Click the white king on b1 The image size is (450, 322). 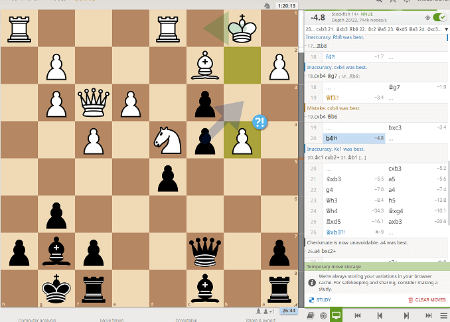(242, 28)
